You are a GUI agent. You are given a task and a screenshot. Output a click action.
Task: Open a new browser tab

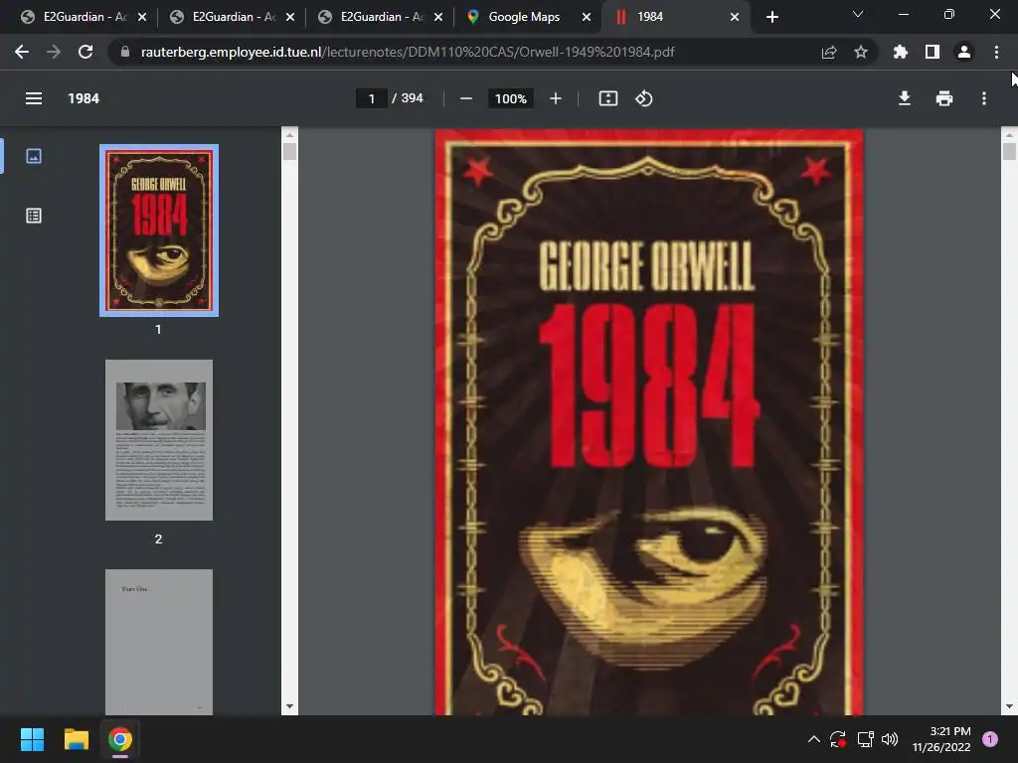coord(771,17)
